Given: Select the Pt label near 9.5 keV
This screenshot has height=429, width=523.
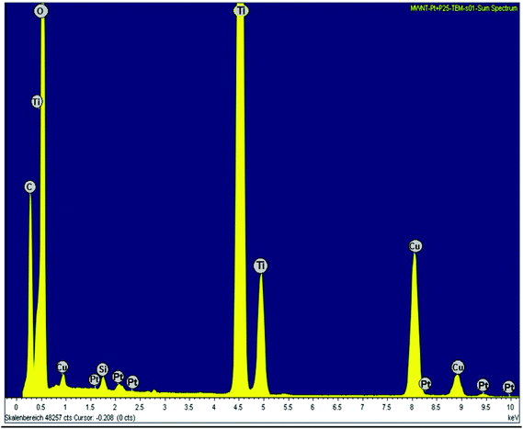Looking at the screenshot, I should [483, 385].
